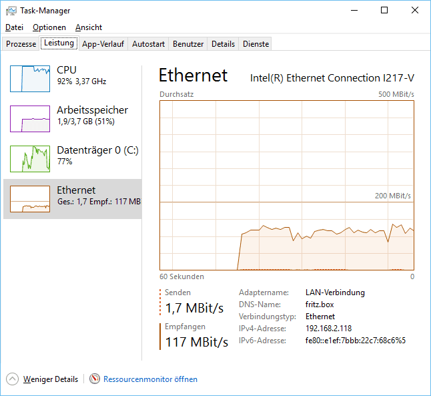Select the CPU mini graph thumbnail
The image size is (431, 396).
[30, 79]
